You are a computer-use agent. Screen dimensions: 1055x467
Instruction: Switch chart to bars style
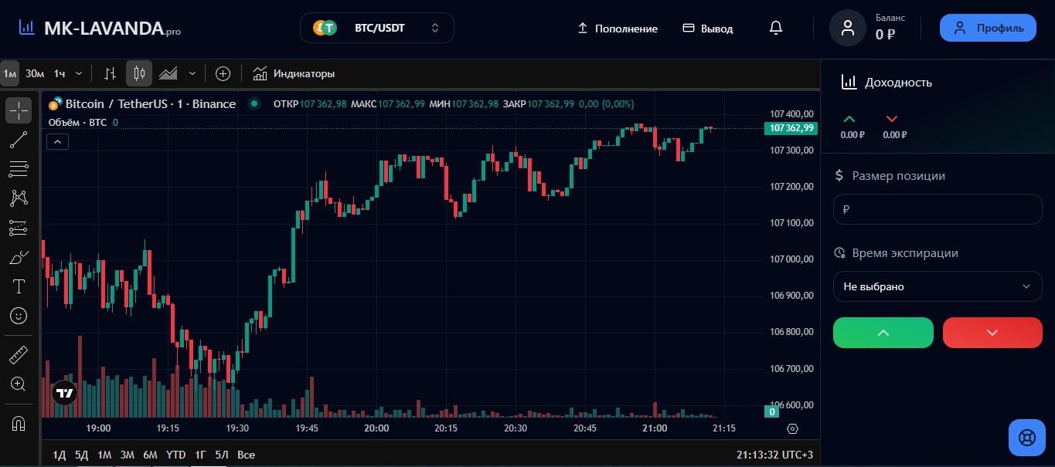[111, 73]
